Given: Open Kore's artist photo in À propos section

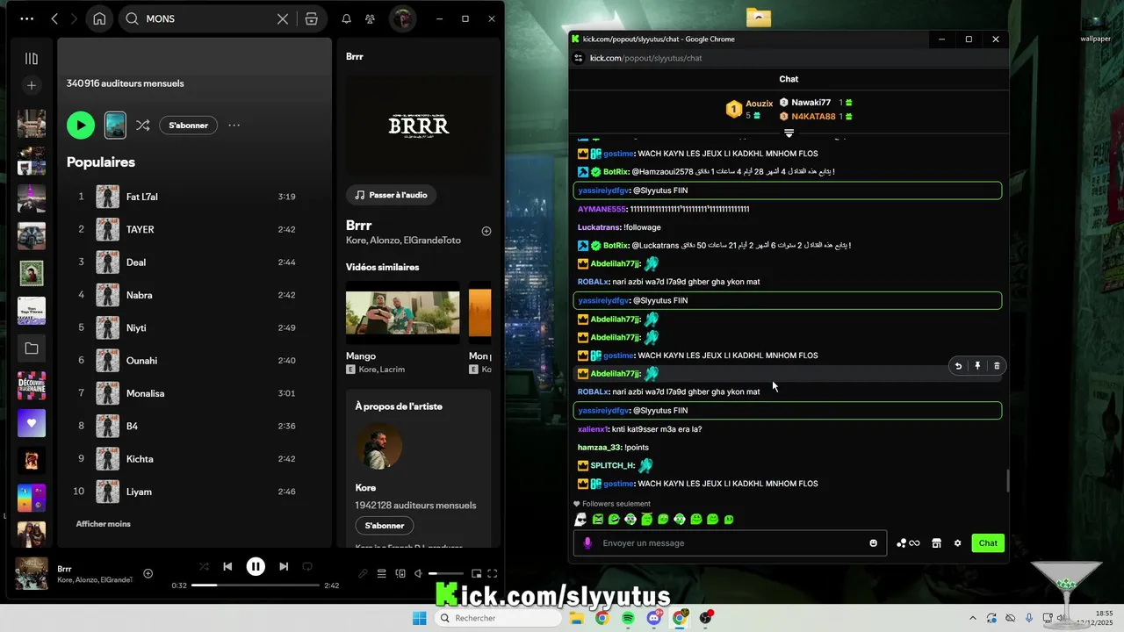Looking at the screenshot, I should (378, 447).
